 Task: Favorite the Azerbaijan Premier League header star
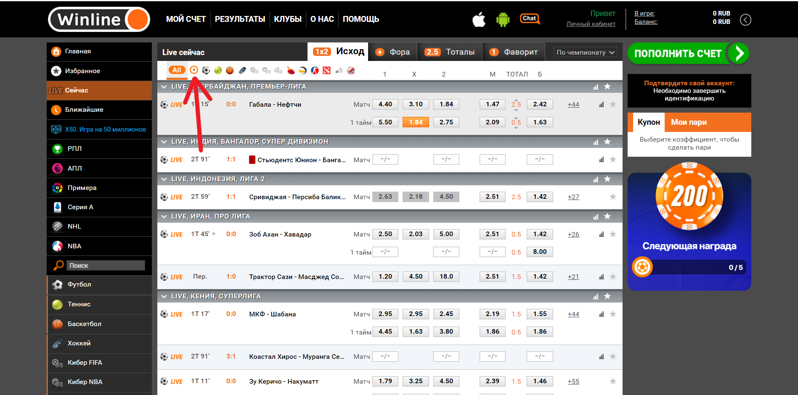(x=607, y=87)
